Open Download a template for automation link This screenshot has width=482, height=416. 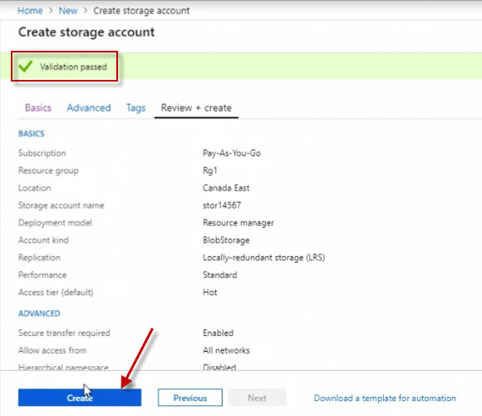[385, 398]
